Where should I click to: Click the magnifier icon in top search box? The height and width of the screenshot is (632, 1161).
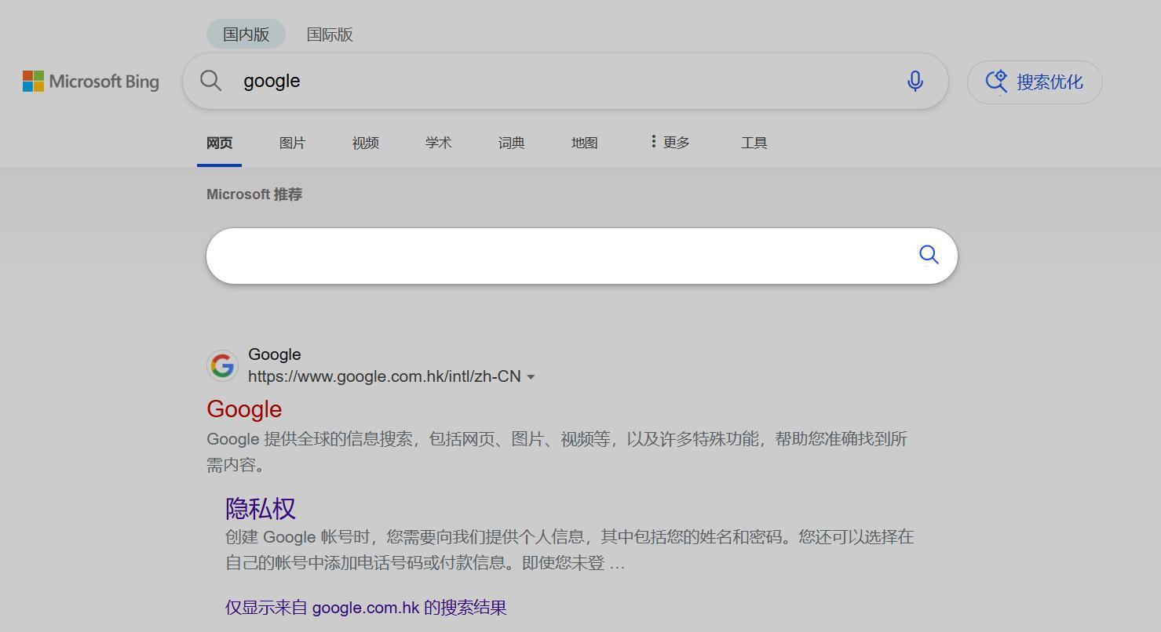(210, 81)
